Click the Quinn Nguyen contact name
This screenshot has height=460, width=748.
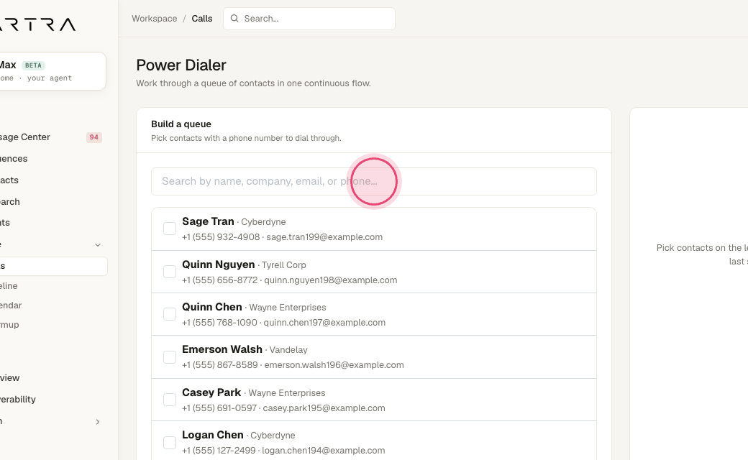click(x=219, y=264)
